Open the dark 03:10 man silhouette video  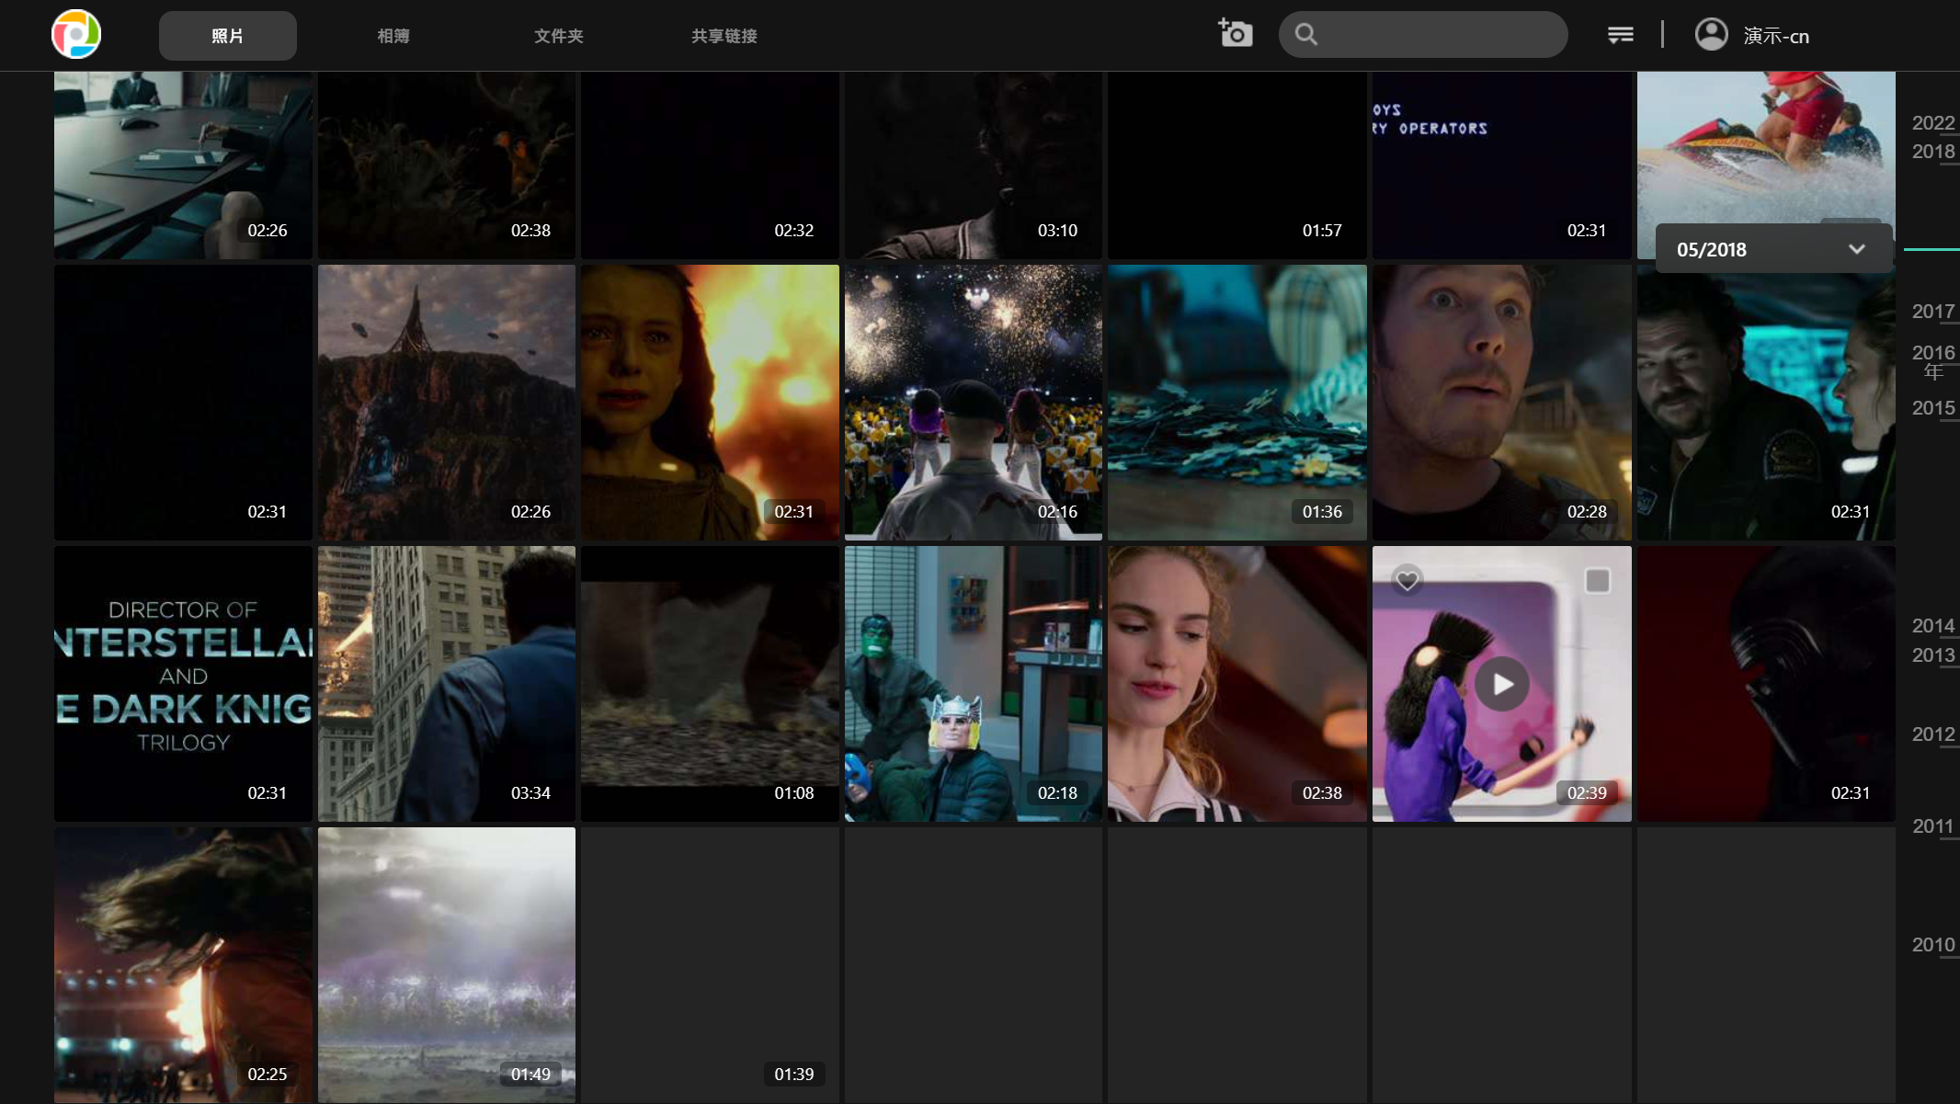[974, 165]
